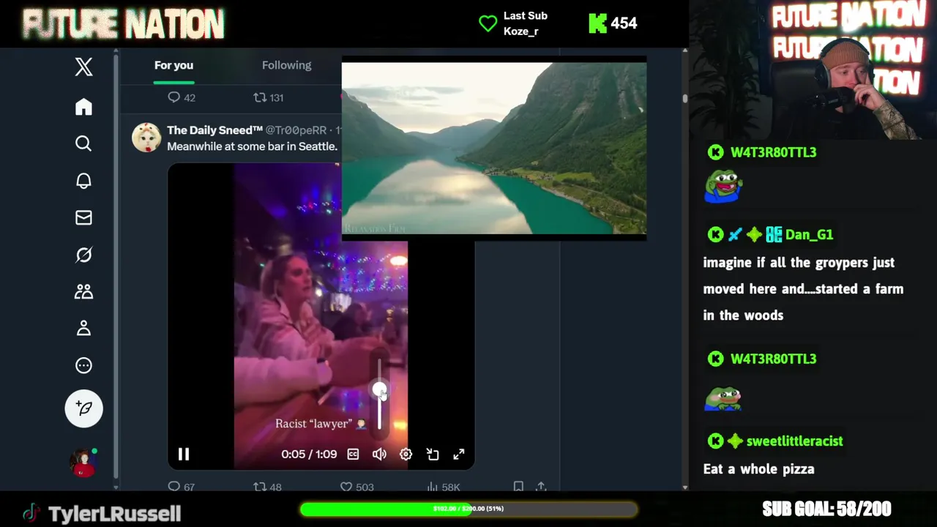Screen dimensions: 937x527
Task: Click first W4T3R80TTL3 chat username
Action: [x=773, y=152]
